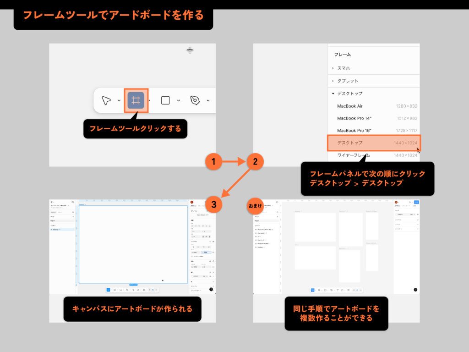The height and width of the screenshot is (352, 469).
Task: Select the Desktop - 1 layer in the layers panel
Action: (x=56, y=230)
